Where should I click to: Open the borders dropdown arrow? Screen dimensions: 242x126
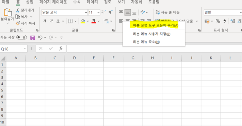point(75,21)
